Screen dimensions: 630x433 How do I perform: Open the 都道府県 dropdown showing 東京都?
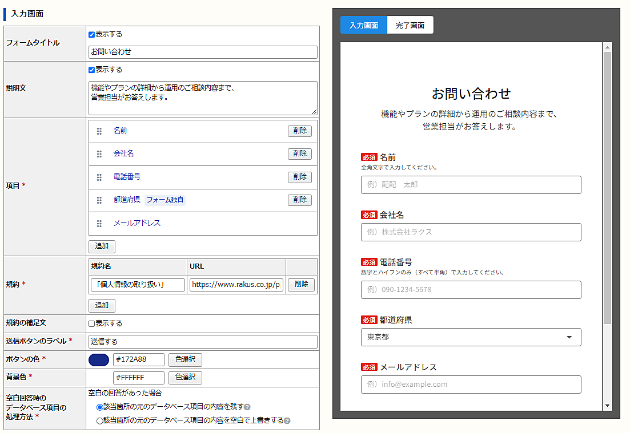coord(471,337)
